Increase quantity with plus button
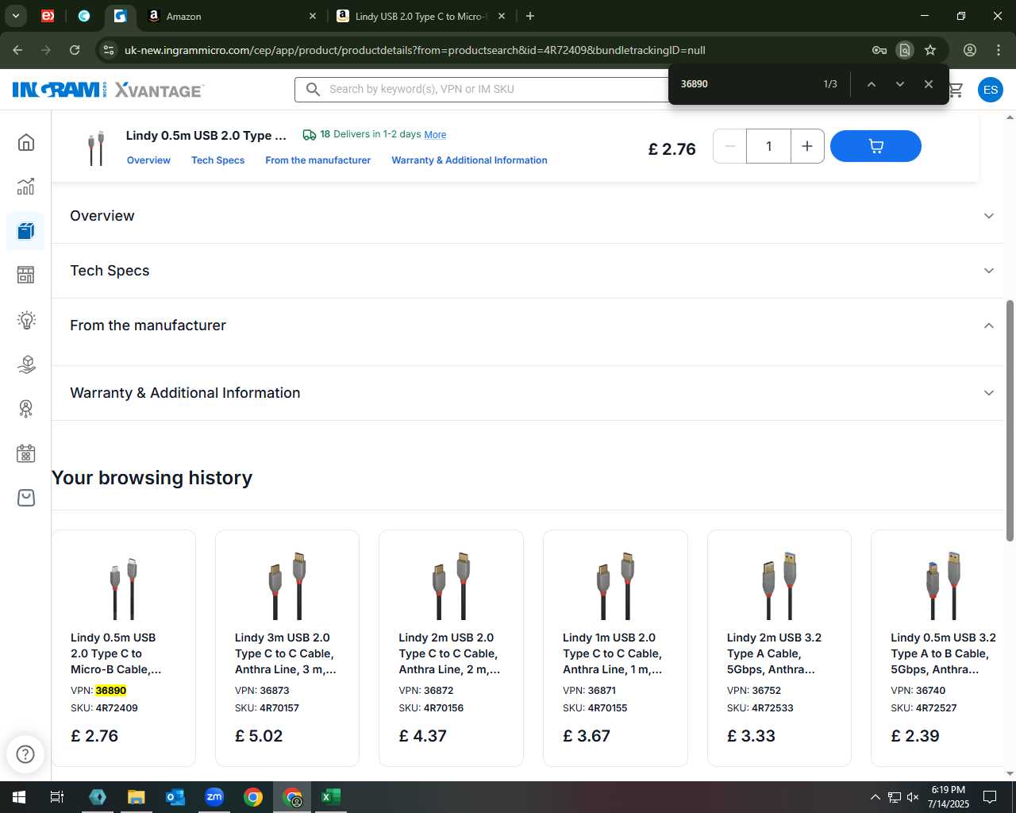This screenshot has width=1016, height=813. [x=807, y=146]
